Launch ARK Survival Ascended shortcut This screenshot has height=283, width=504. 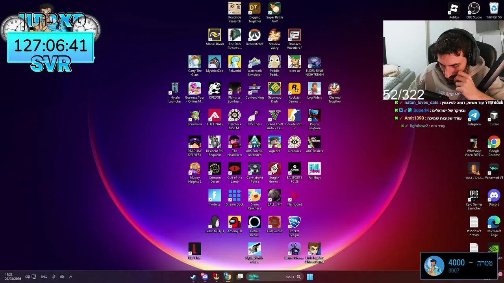point(254,146)
